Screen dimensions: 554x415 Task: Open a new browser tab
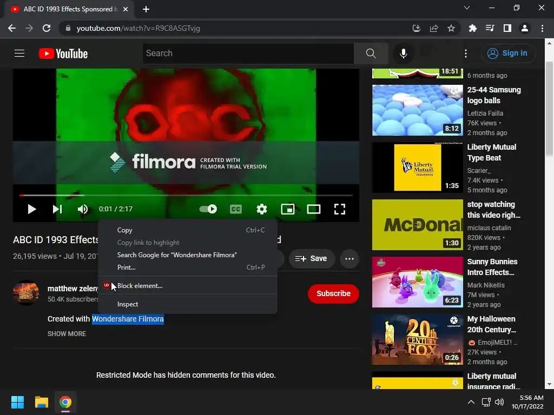(146, 9)
